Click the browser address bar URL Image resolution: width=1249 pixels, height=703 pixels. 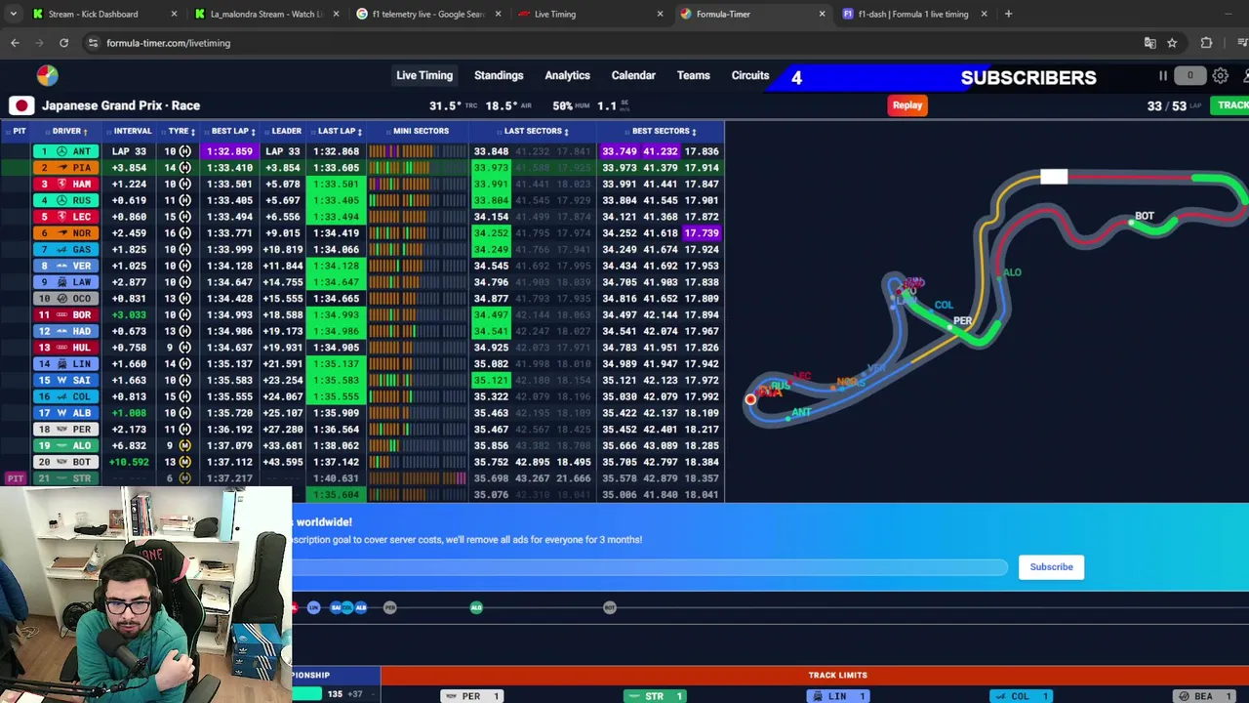pyautogui.click(x=168, y=43)
